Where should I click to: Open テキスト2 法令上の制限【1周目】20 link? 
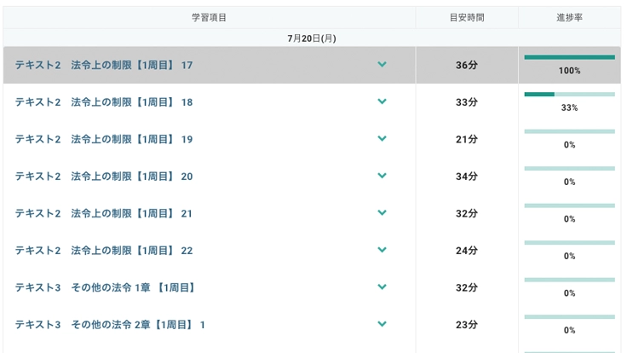pyautogui.click(x=104, y=176)
